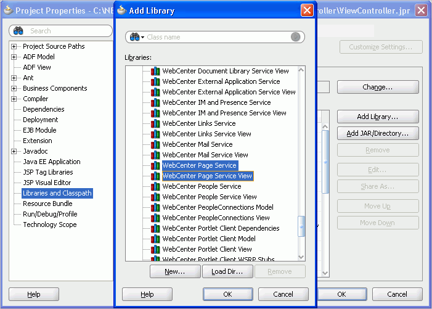Click library icon beside WebCenter Mail Service View
Screen dimensions: 432x309
pyautogui.click(x=155, y=155)
